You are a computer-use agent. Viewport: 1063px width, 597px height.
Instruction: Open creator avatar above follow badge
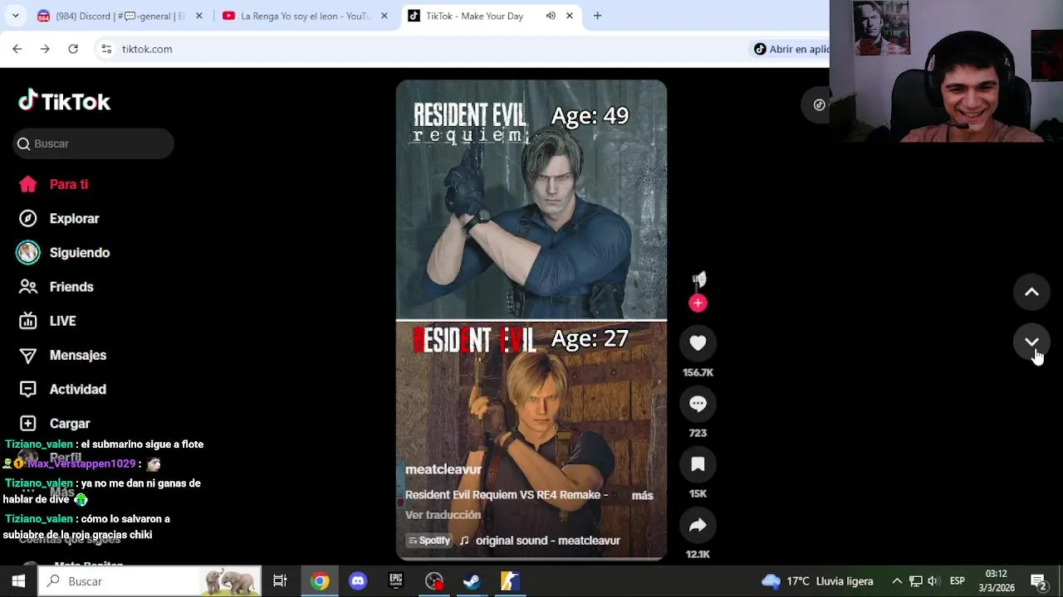698,279
